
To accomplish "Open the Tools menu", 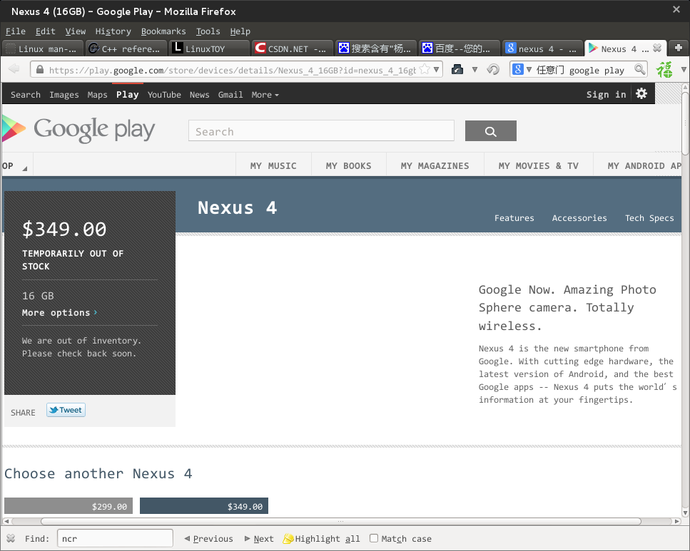I will [x=208, y=31].
